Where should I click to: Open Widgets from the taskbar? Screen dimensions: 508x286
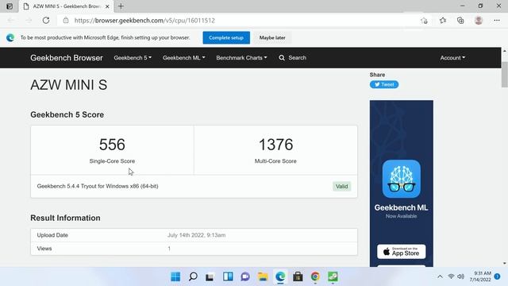coord(228,276)
